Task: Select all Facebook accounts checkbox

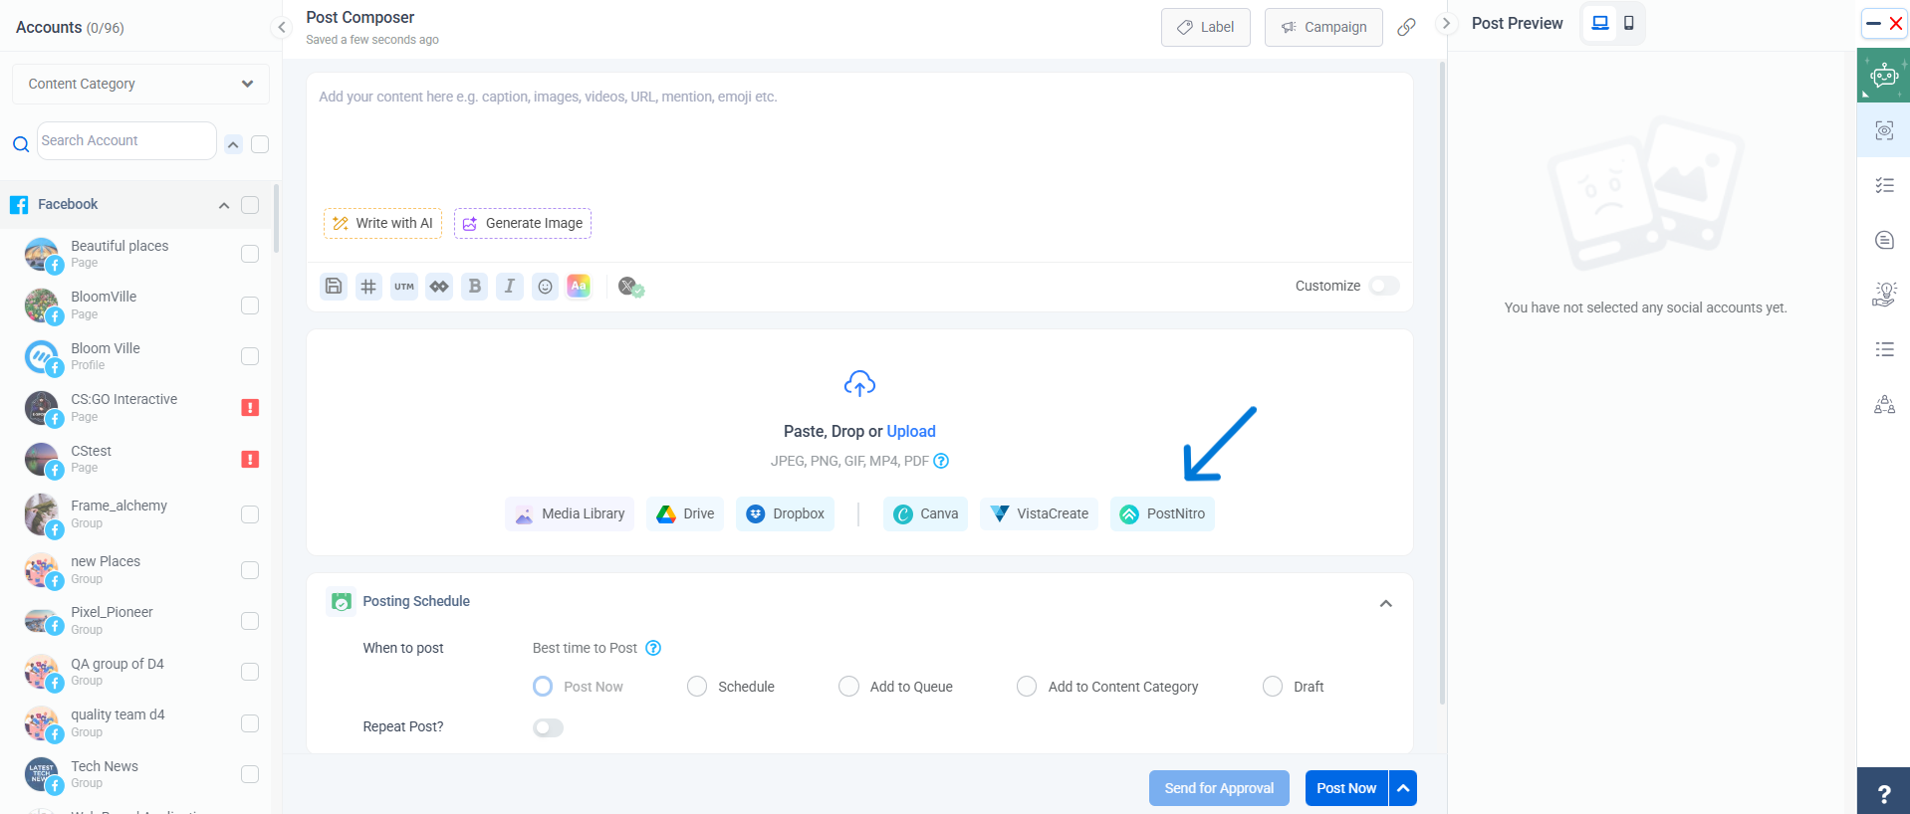Action: [x=250, y=205]
